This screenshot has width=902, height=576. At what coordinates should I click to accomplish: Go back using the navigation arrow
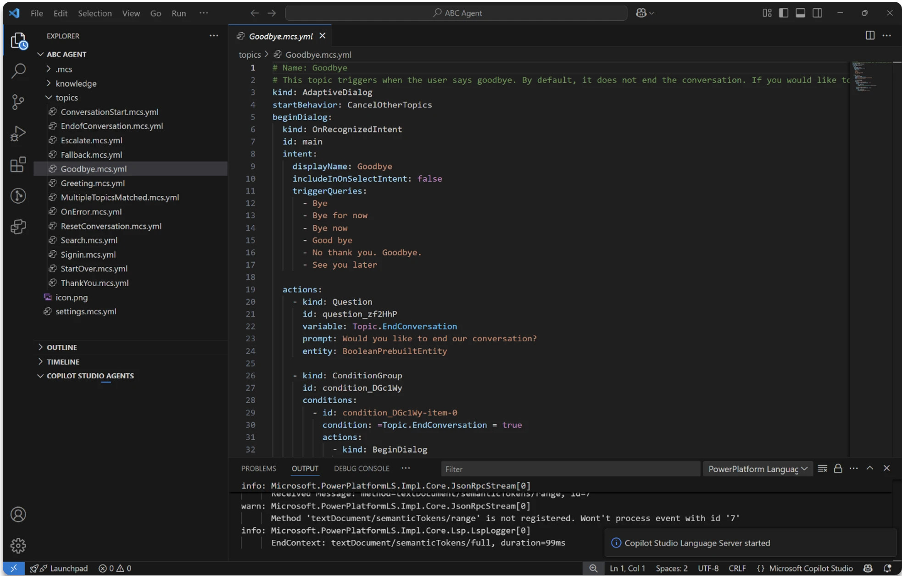(255, 13)
